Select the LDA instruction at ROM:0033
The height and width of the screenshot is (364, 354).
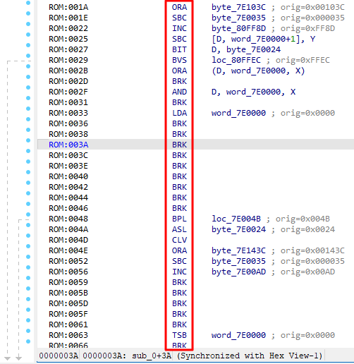coord(179,113)
